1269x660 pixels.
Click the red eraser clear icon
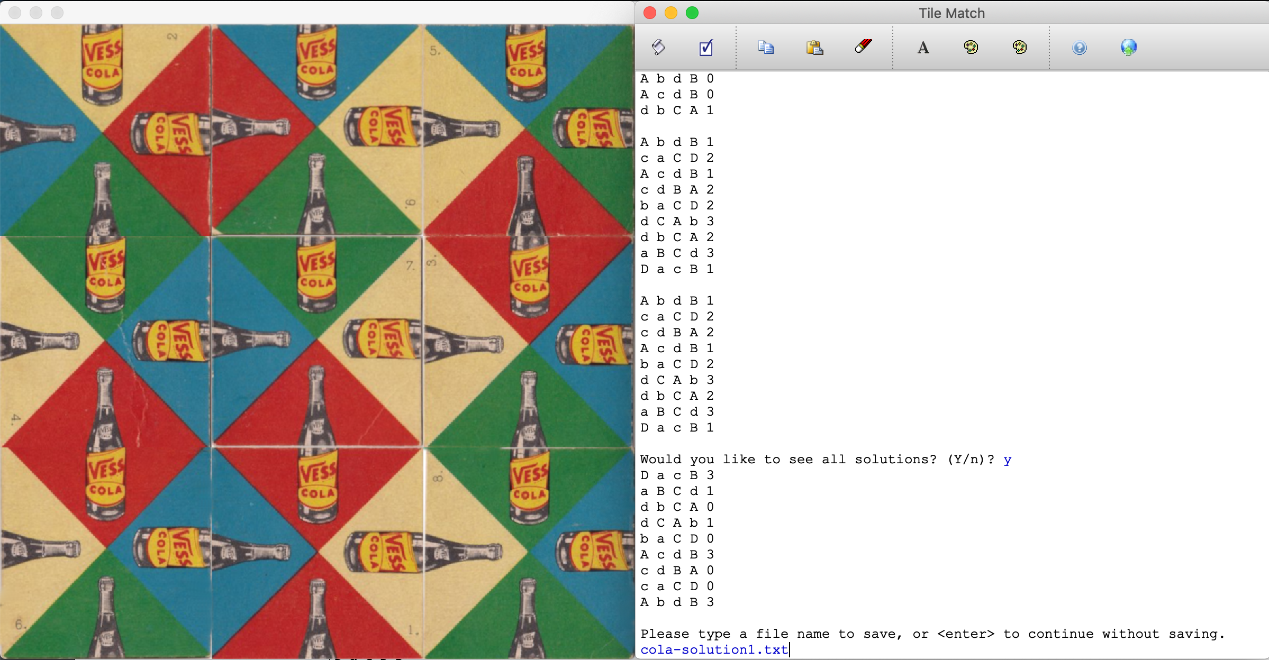[863, 47]
